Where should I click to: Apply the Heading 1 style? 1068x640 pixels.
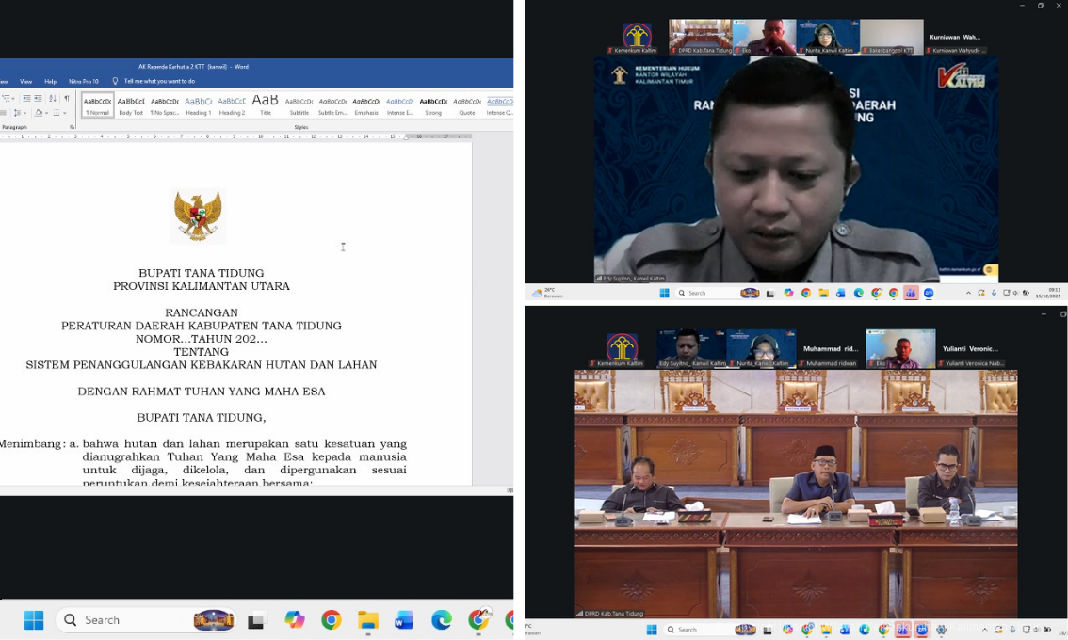199,104
